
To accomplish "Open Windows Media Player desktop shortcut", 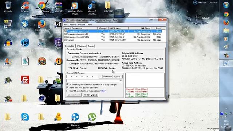I will (x=75, y=8).
